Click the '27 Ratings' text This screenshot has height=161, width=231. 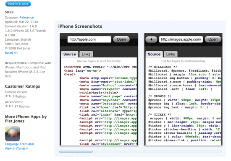point(22,106)
